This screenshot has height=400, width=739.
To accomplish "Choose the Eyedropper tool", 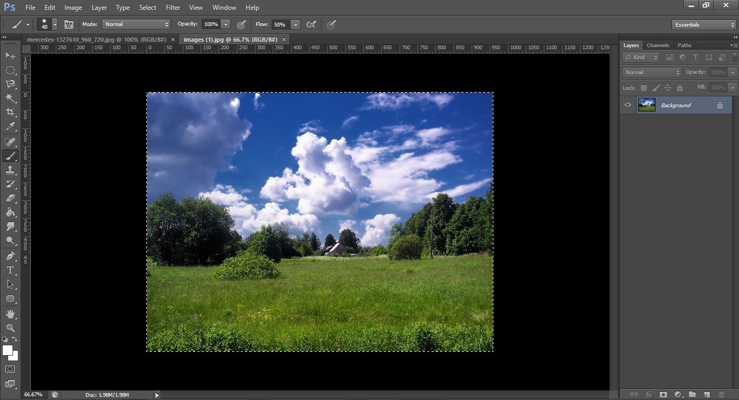I will (x=10, y=127).
